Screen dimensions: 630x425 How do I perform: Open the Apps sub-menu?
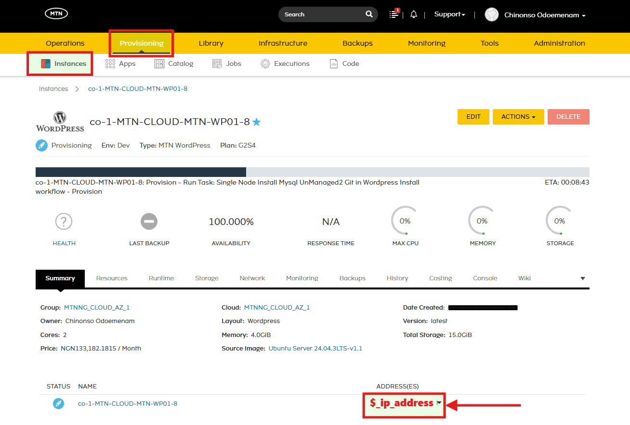120,63
